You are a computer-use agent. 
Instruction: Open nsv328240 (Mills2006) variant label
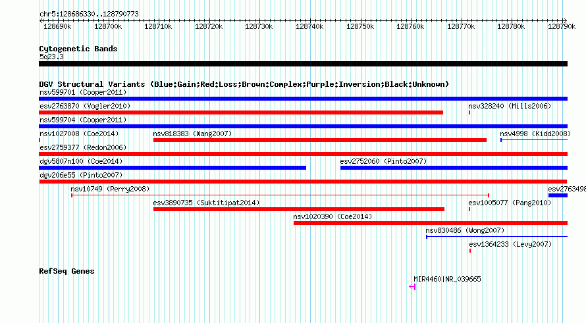point(510,106)
